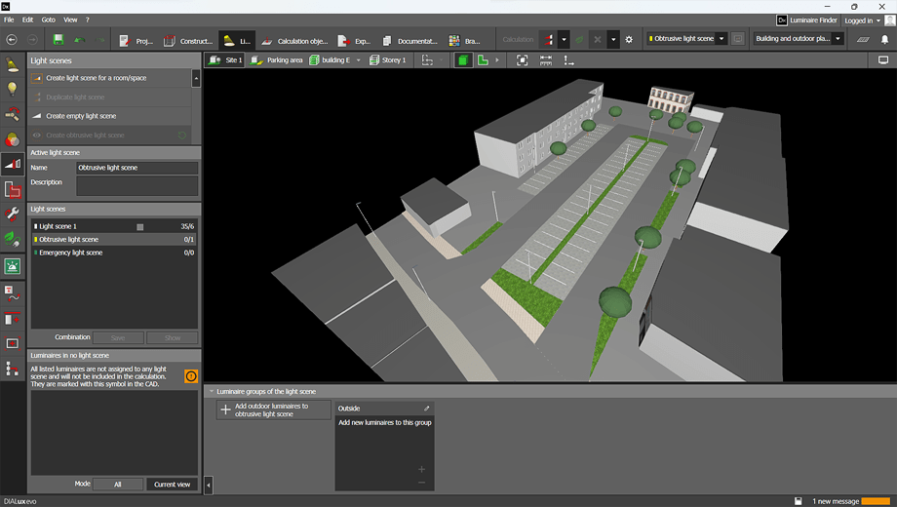Expand Building and outdoor planning dropdown
The height and width of the screenshot is (507, 897).
click(x=838, y=39)
